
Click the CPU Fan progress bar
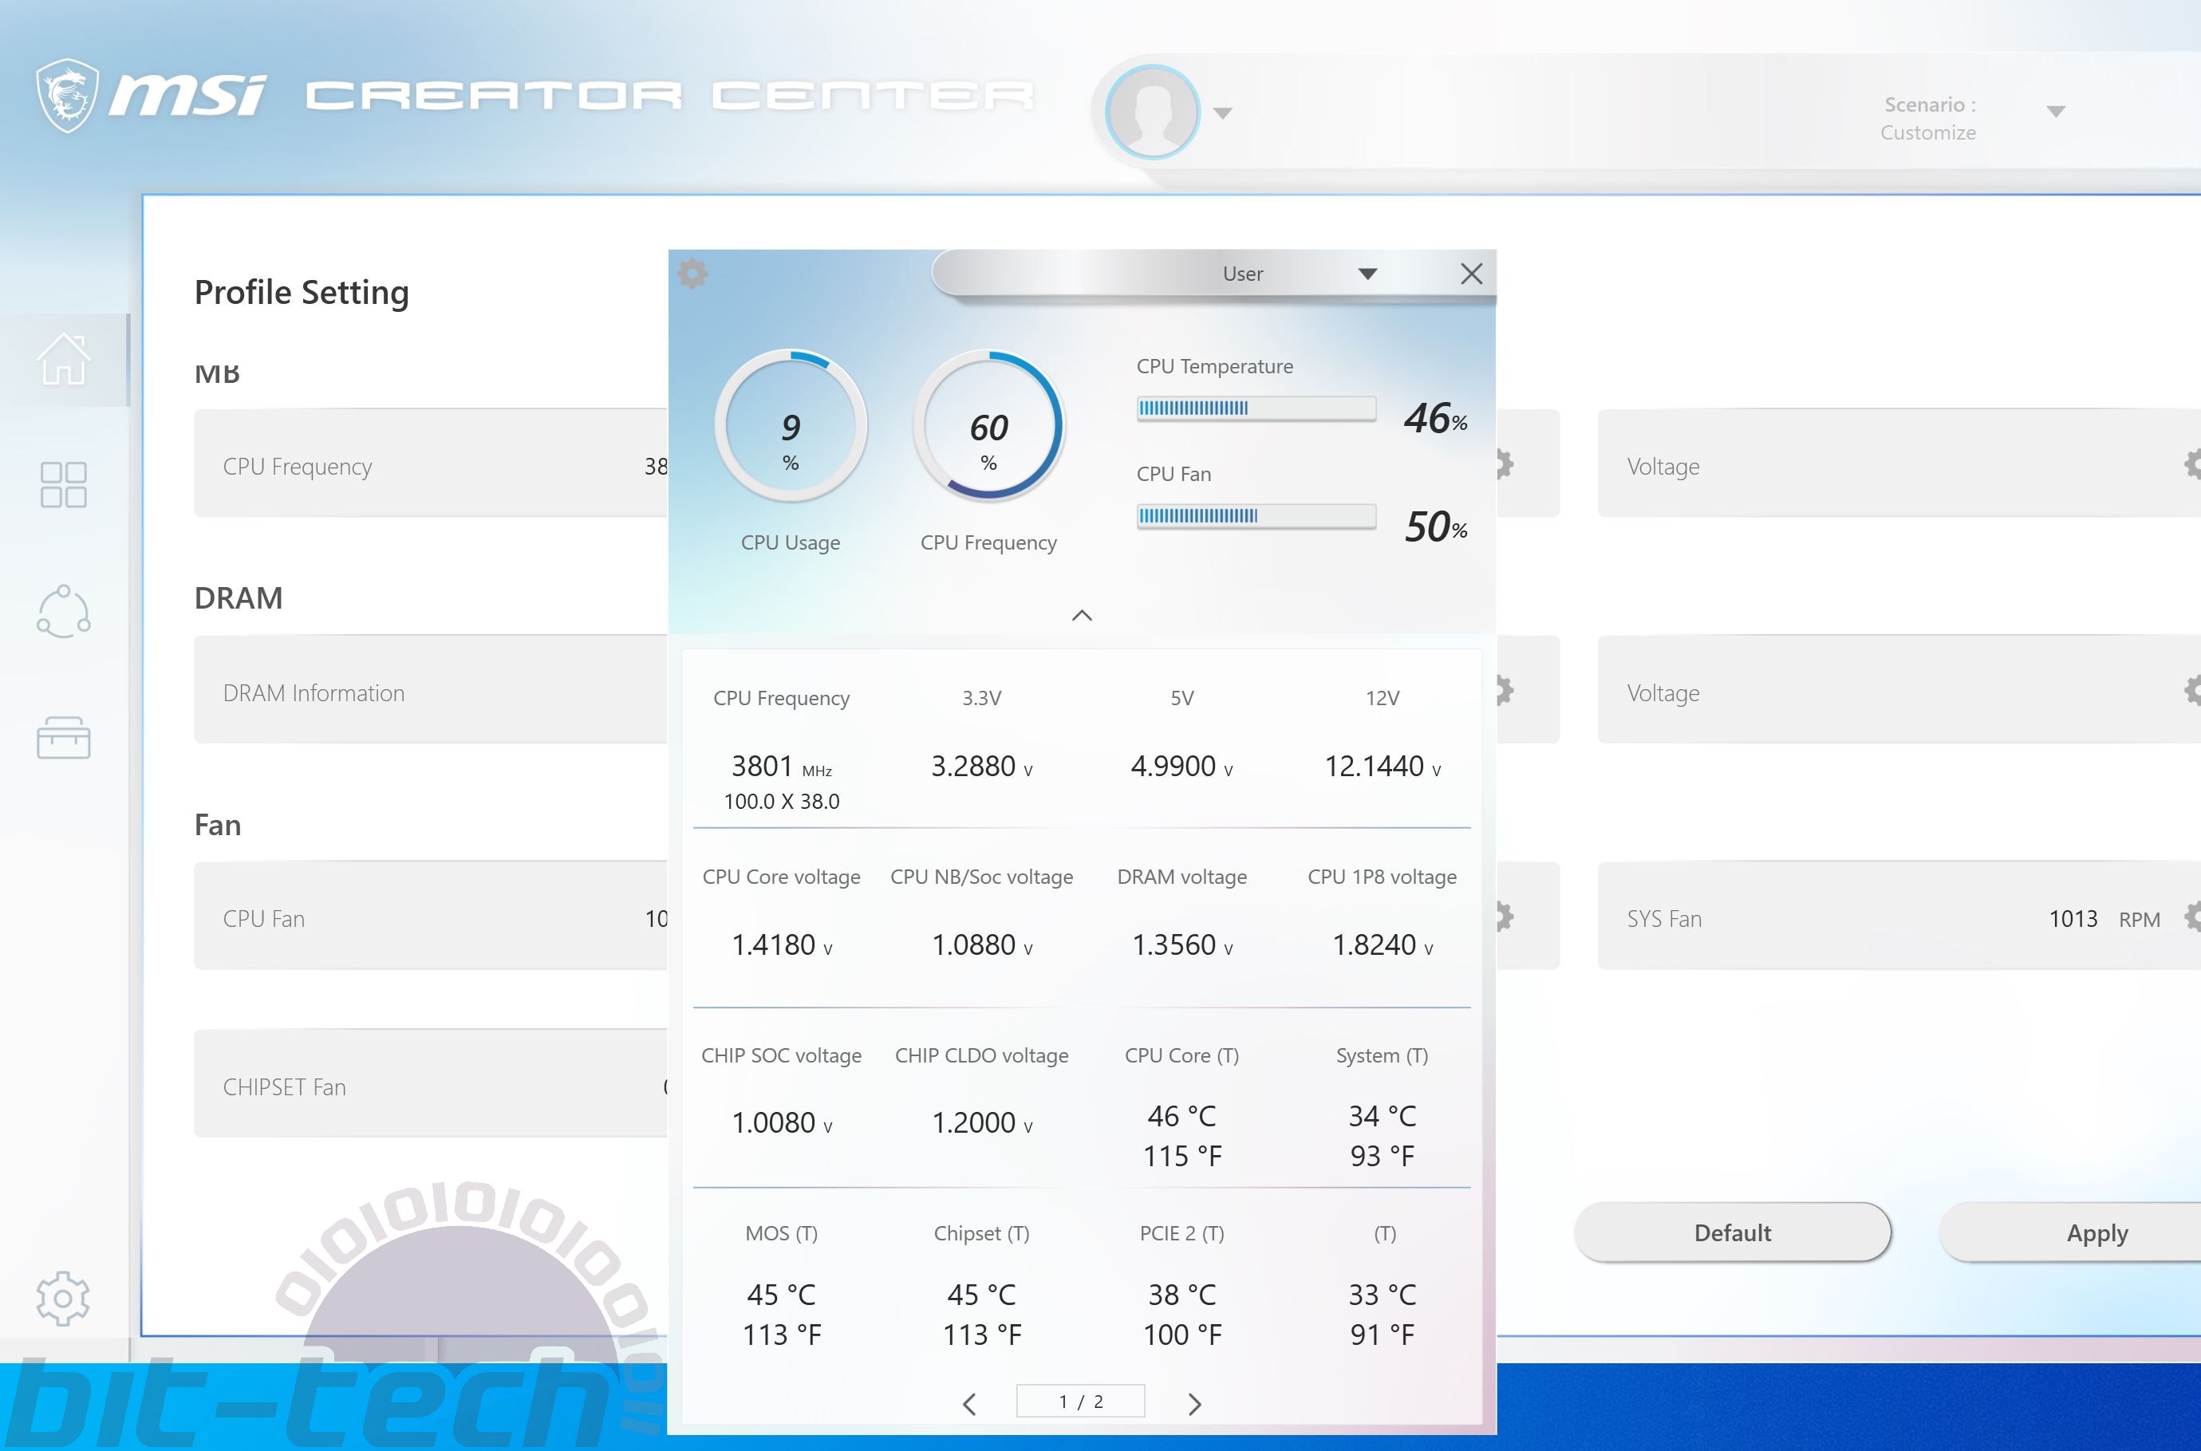1256,515
